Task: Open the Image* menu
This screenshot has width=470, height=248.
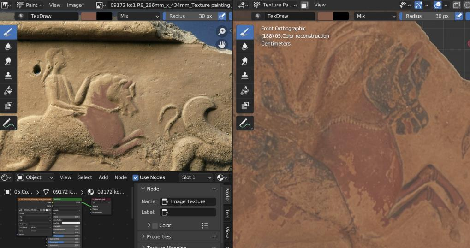Action: 75,5
